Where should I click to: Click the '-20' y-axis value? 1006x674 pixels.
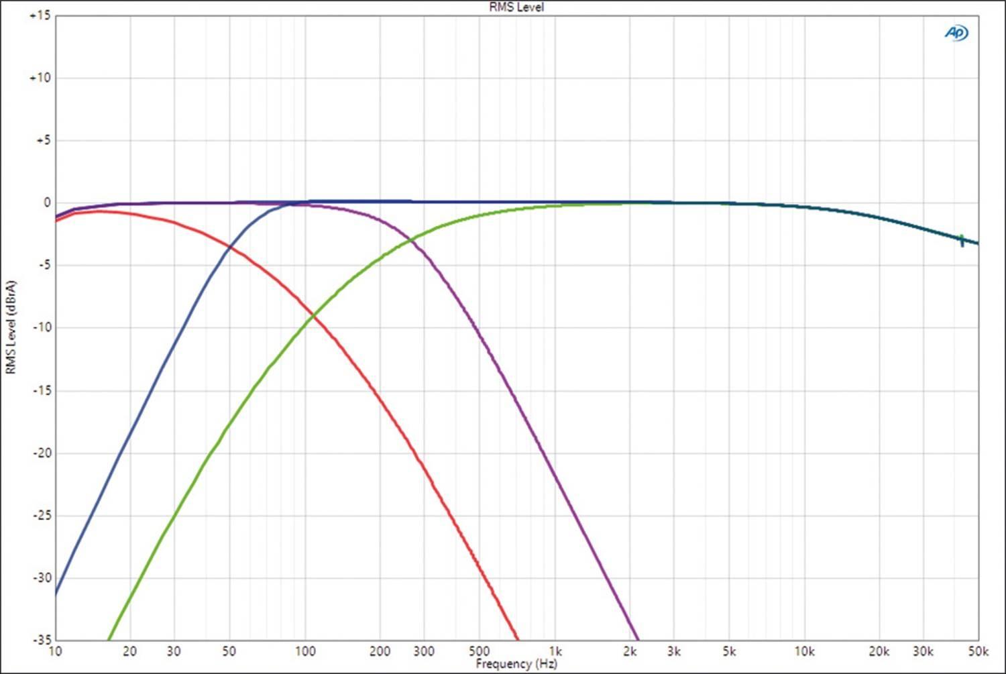pos(42,453)
